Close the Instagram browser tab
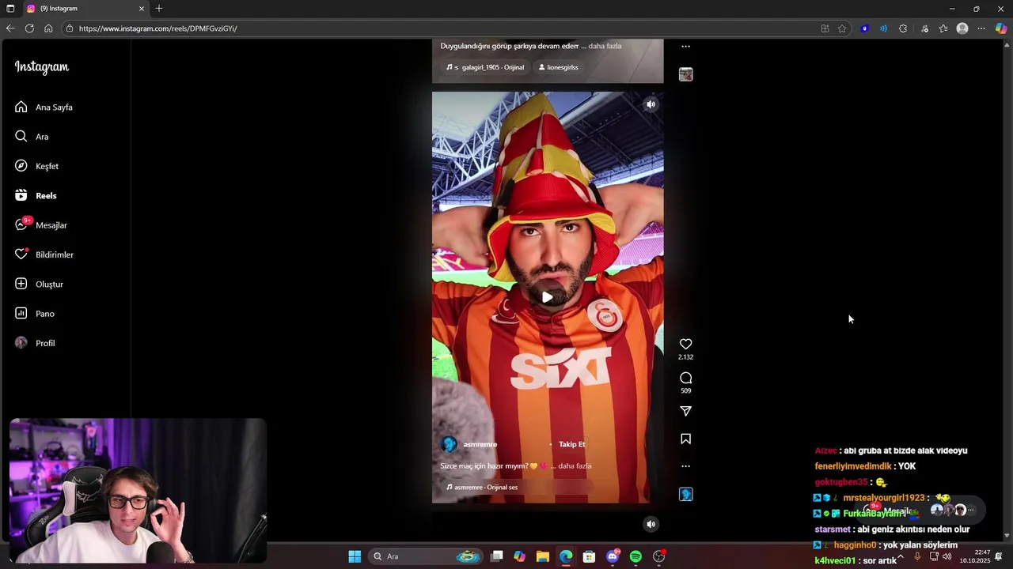The width and height of the screenshot is (1013, 569). tap(142, 9)
